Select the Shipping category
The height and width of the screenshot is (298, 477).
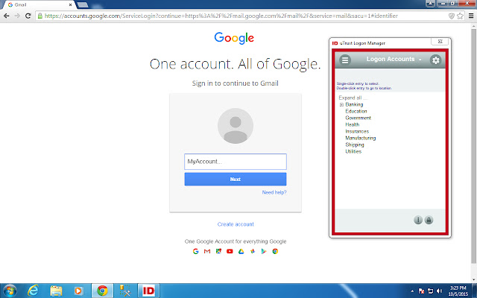[355, 145]
